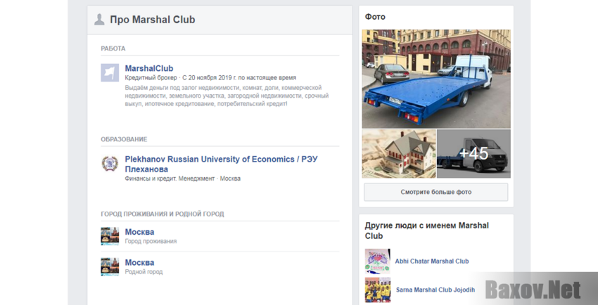Open Abhi Chatar Marshal Club profile link
The width and height of the screenshot is (598, 305).
(x=432, y=261)
